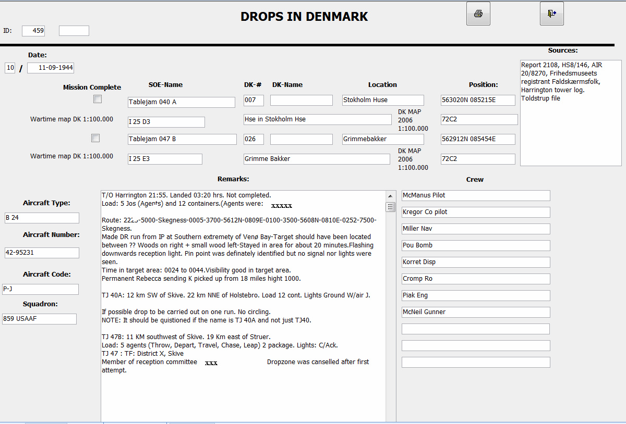Click field Hse in Stokholm Hse
Image resolution: width=626 pixels, height=424 pixels.
pos(317,119)
